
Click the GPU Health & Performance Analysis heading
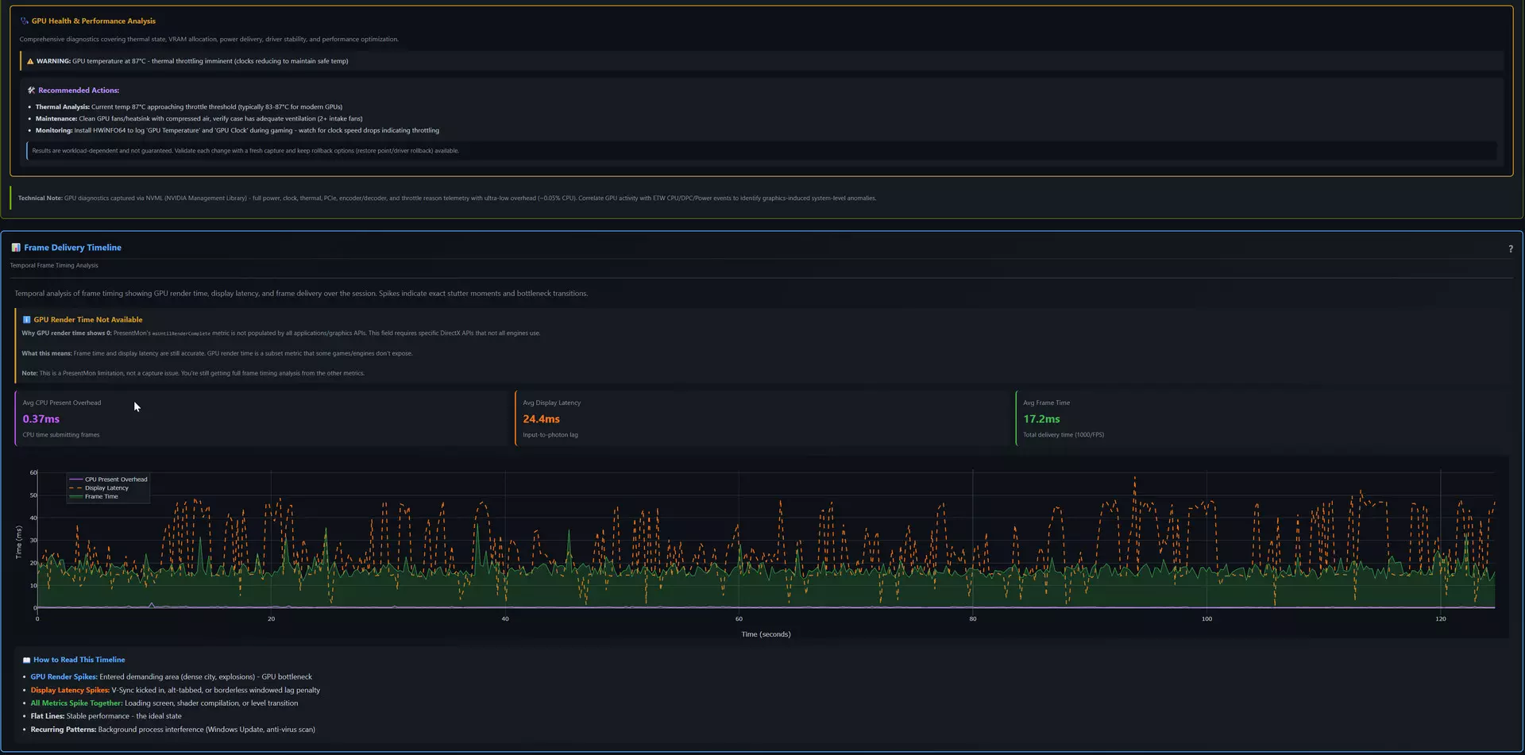click(94, 21)
